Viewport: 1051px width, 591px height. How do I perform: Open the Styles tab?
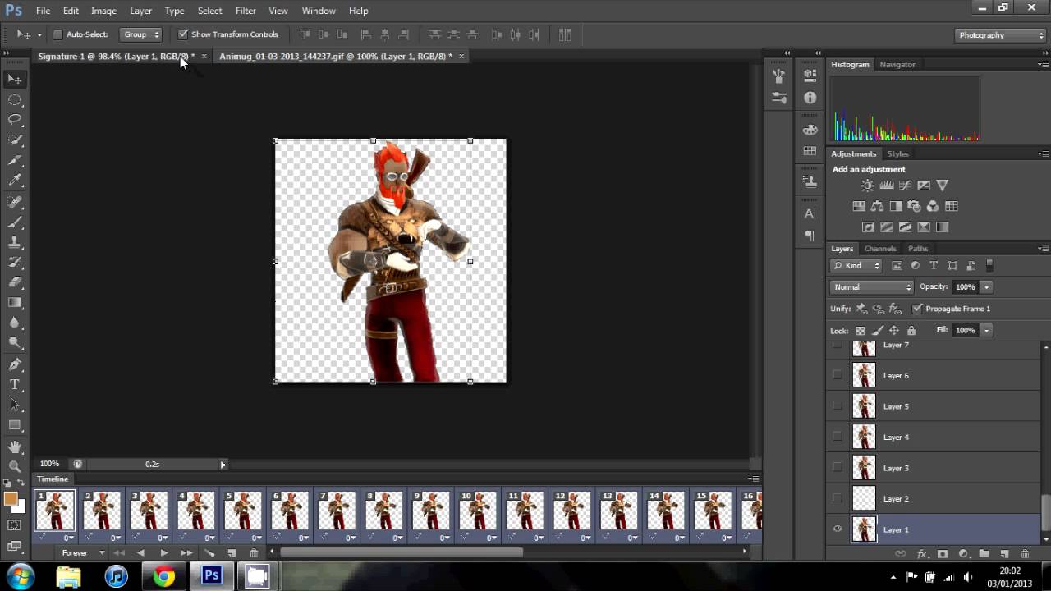point(897,153)
